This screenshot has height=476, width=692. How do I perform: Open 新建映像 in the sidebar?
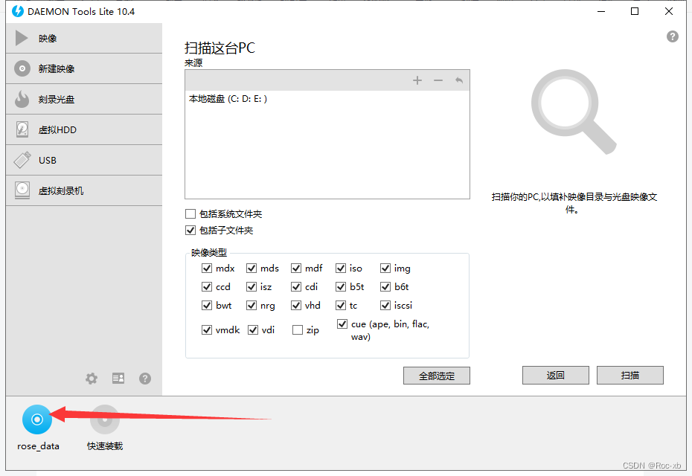84,69
